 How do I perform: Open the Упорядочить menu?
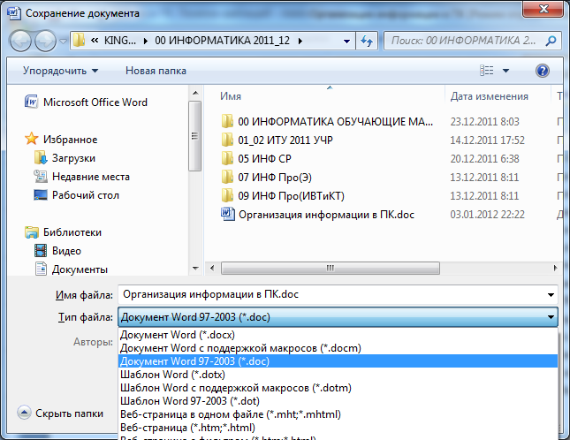[x=60, y=71]
